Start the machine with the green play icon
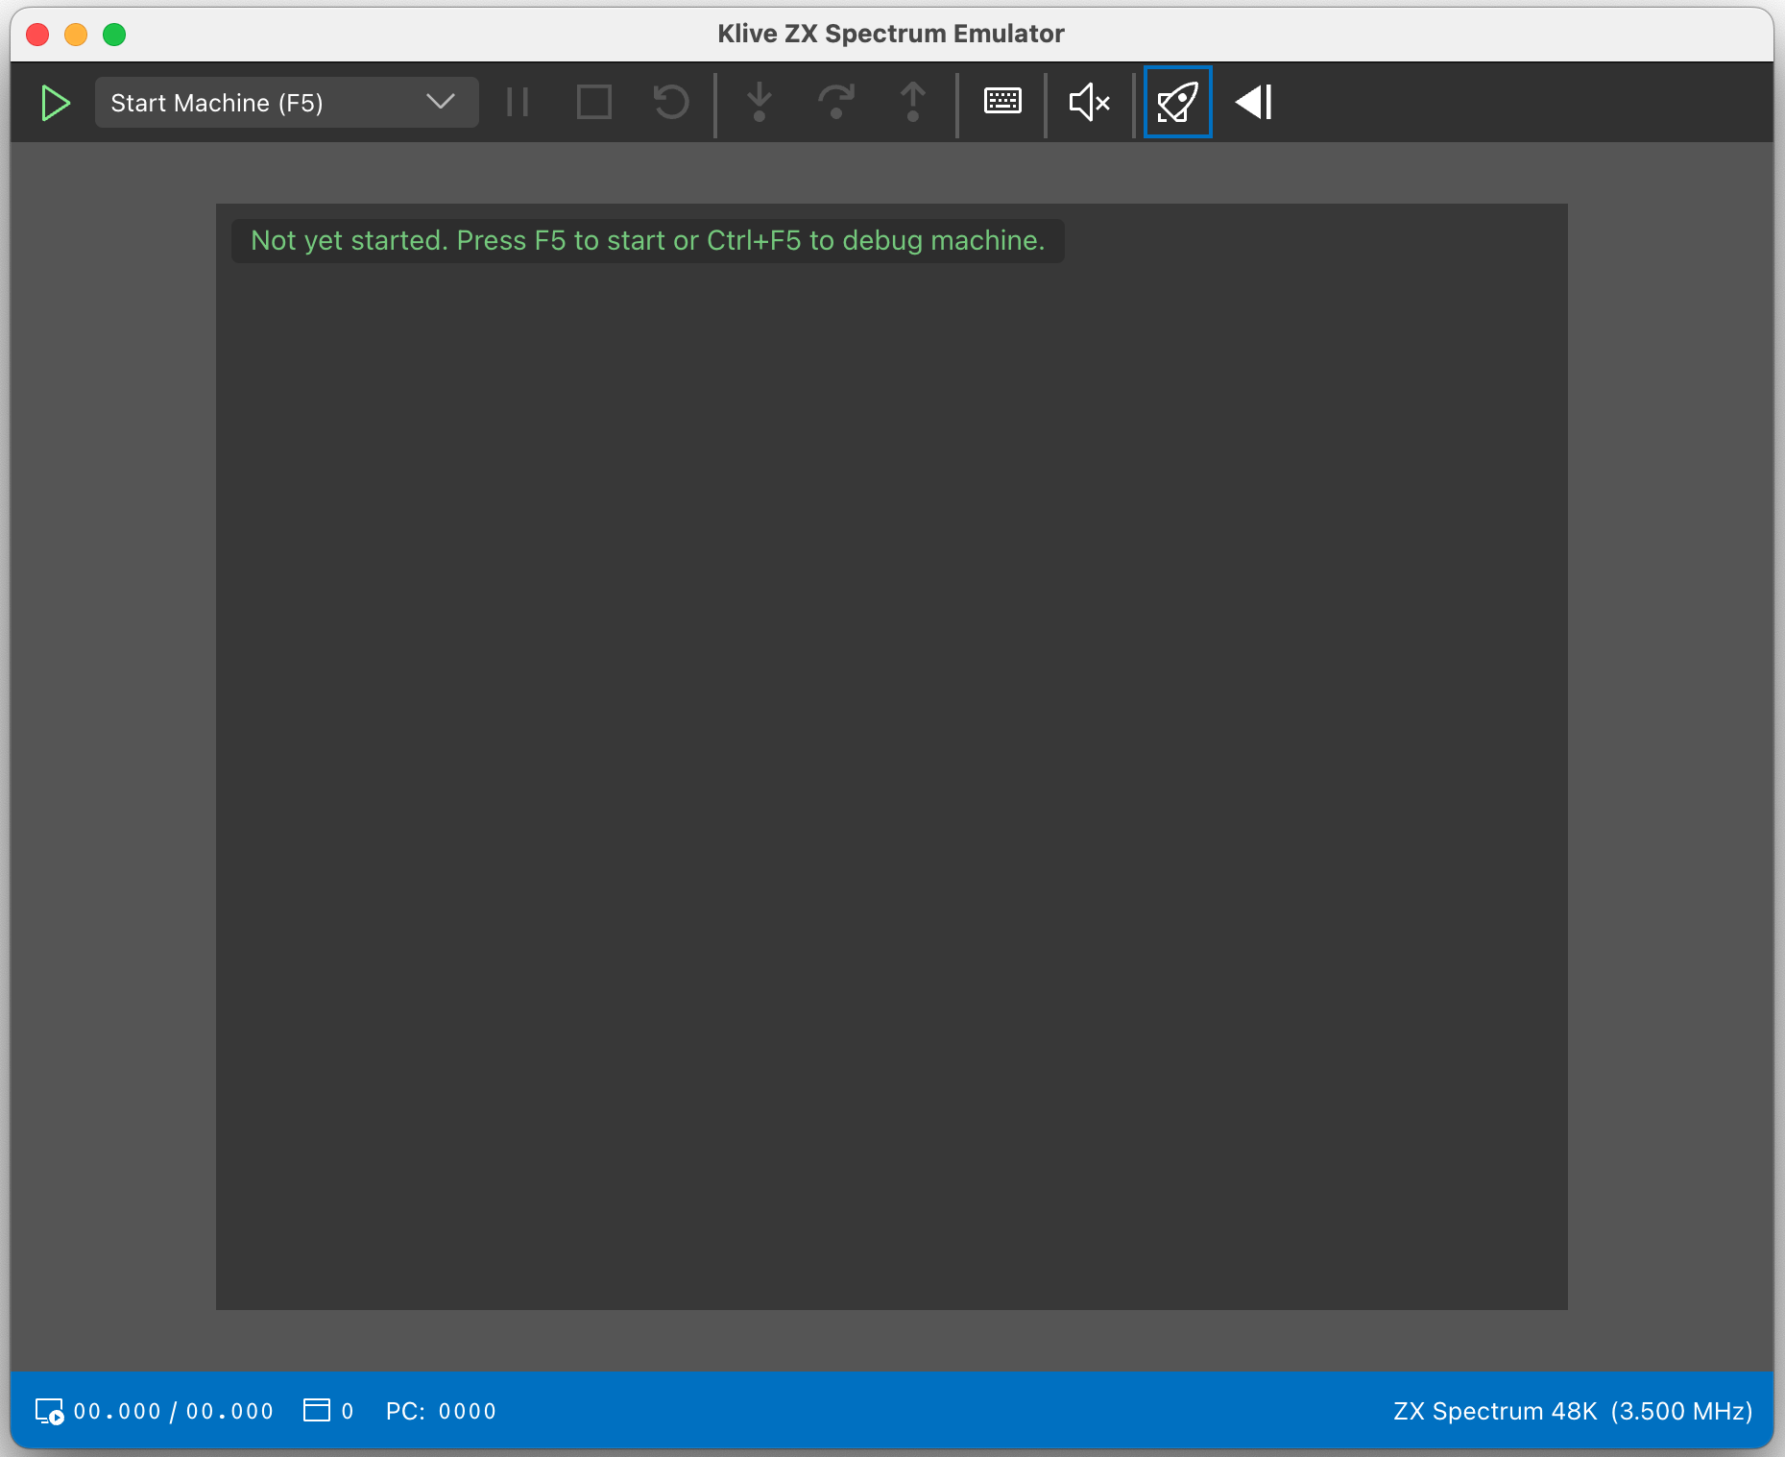The width and height of the screenshot is (1785, 1457). coord(56,103)
